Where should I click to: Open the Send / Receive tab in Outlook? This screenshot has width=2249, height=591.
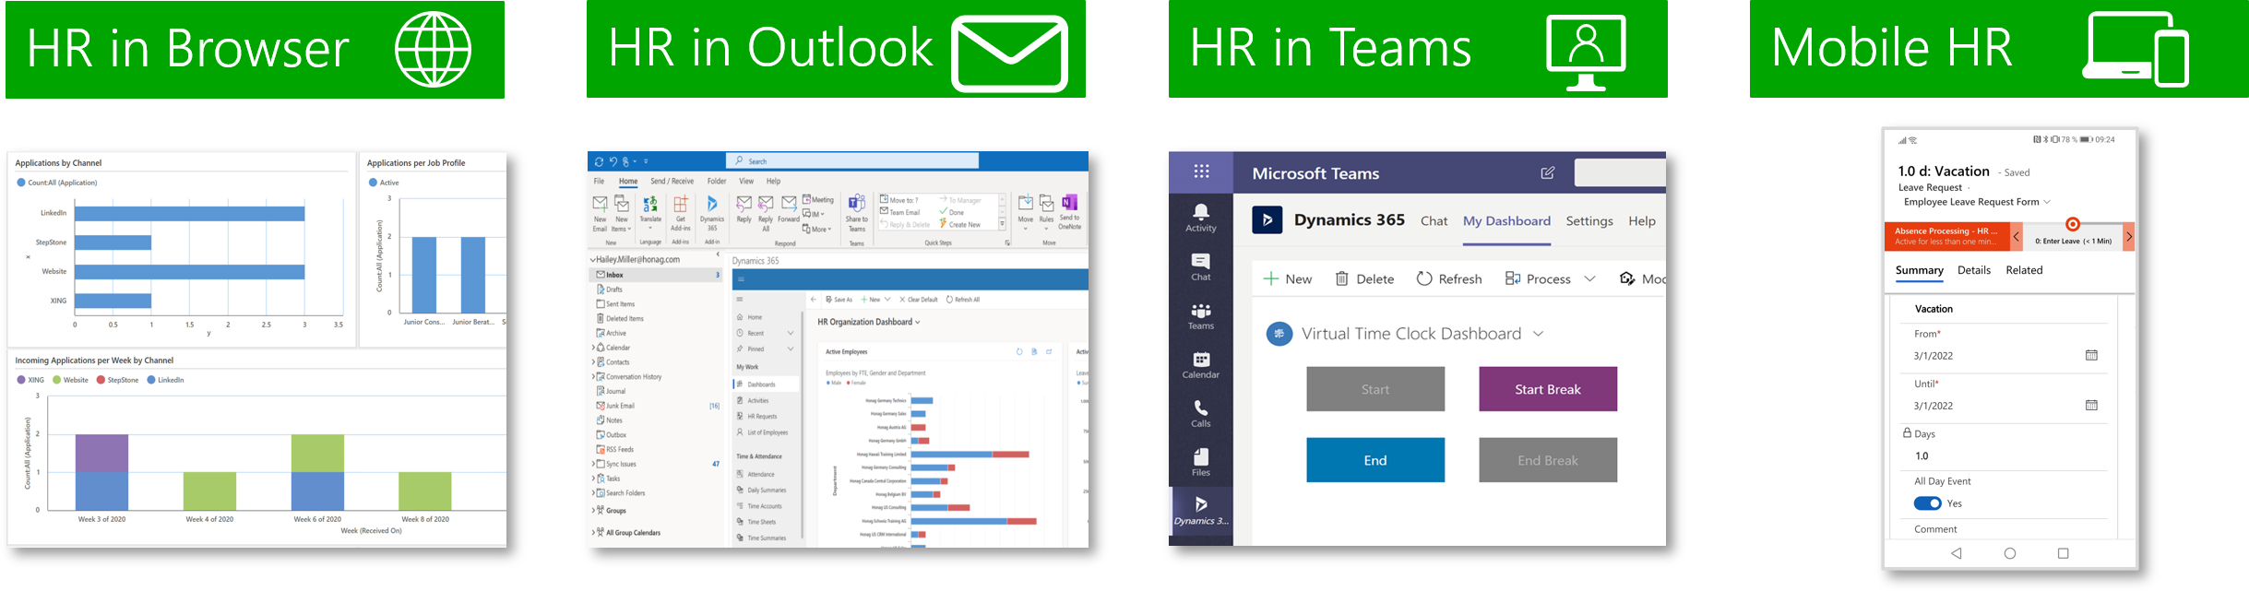pos(672,181)
